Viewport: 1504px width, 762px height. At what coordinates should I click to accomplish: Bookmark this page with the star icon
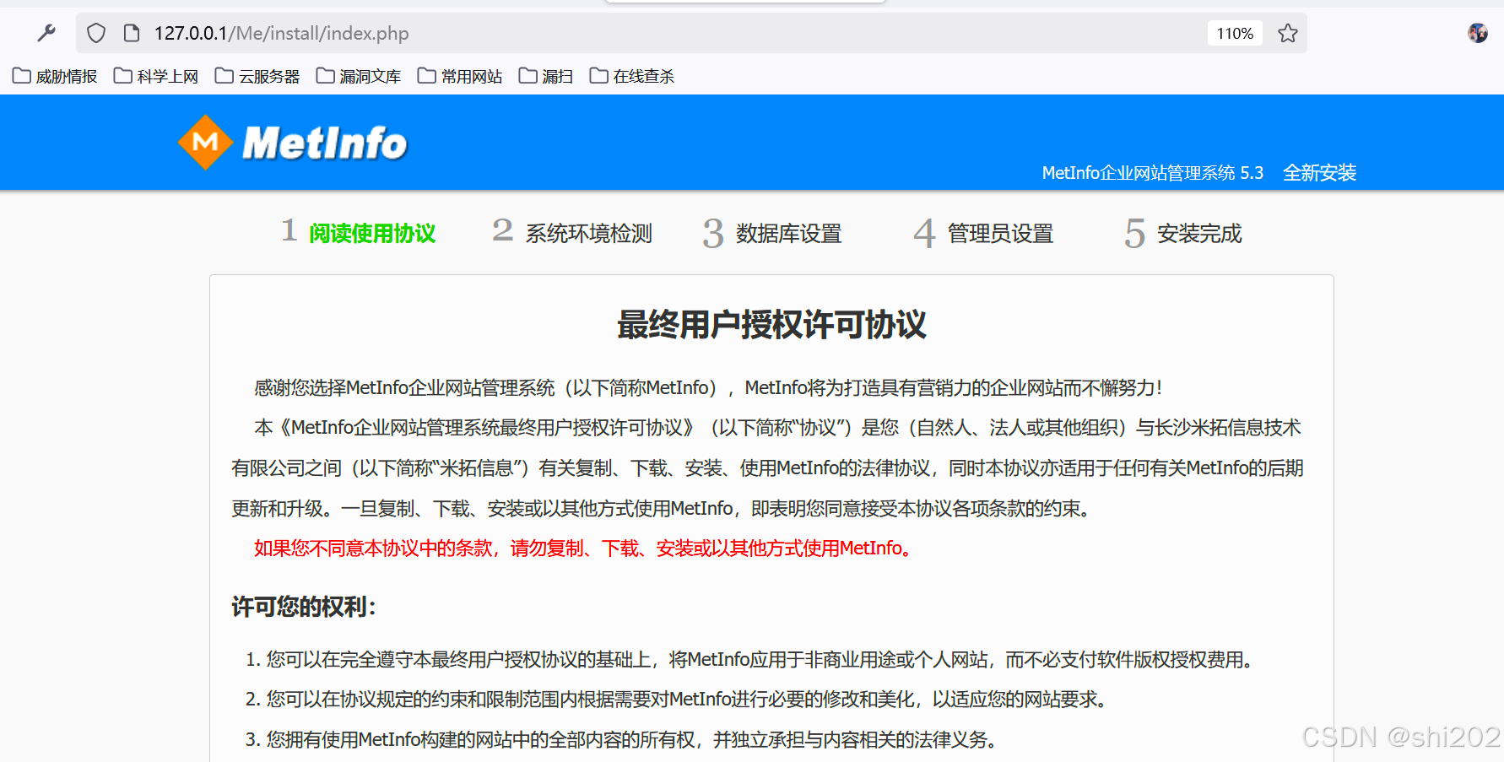(x=1288, y=33)
